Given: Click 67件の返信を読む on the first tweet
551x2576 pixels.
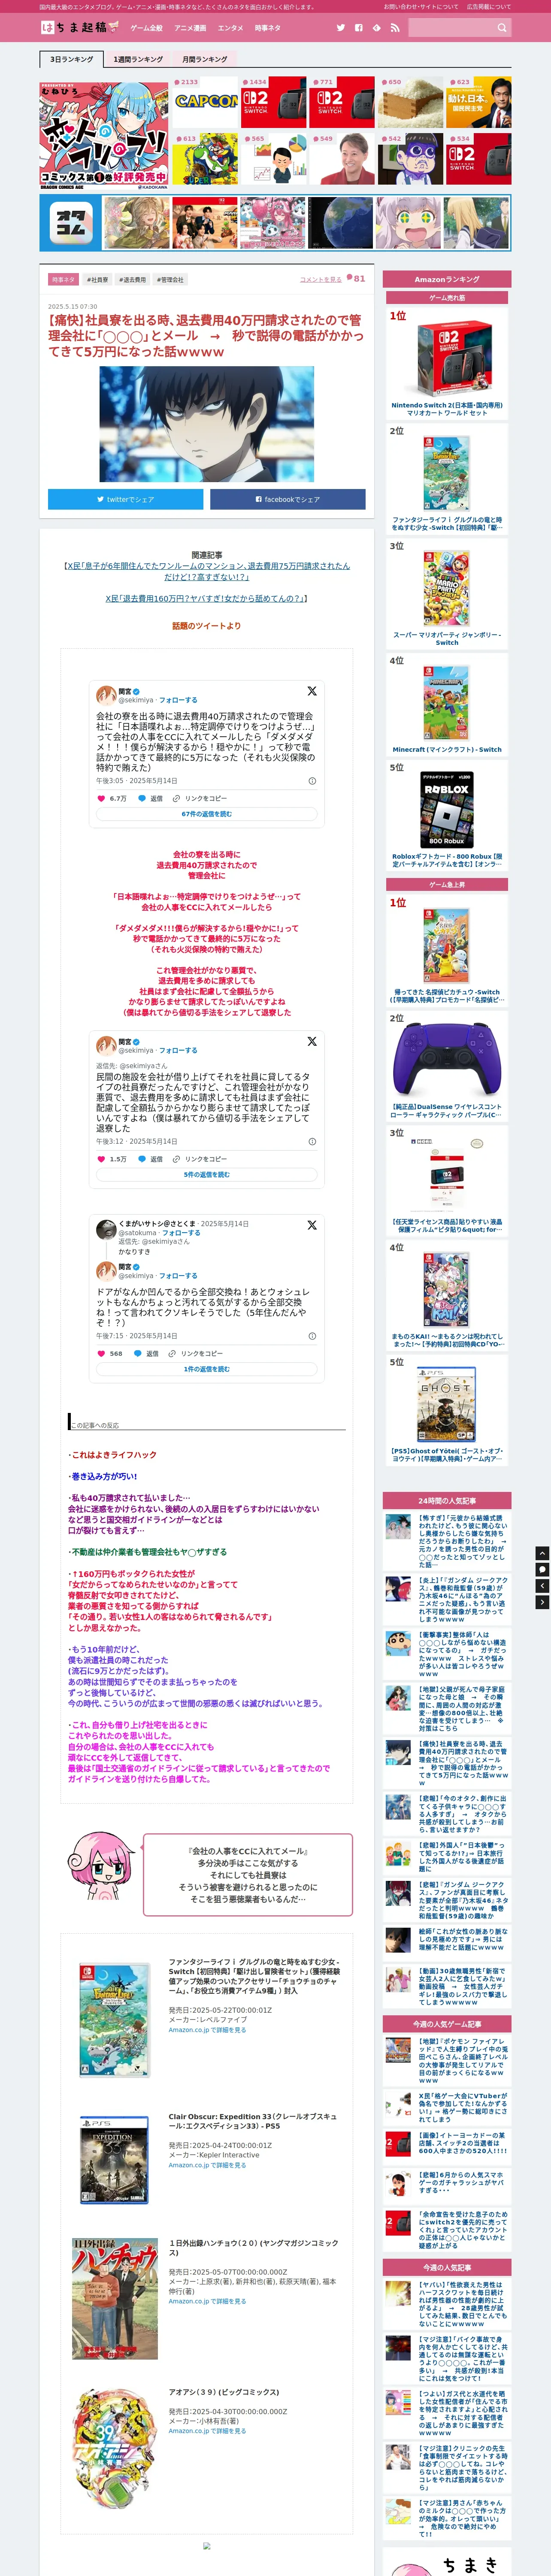Looking at the screenshot, I should tap(207, 814).
